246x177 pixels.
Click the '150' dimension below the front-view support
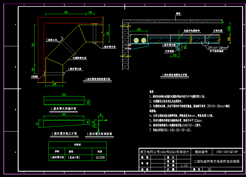(x=175, y=55)
